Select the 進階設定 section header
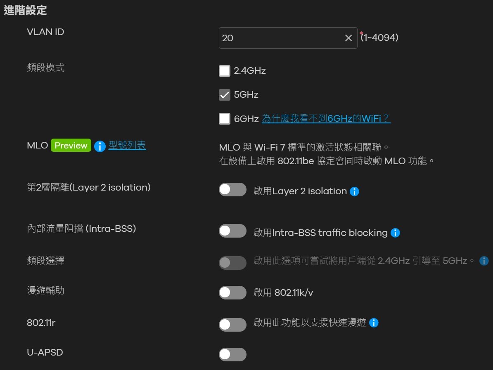 (x=26, y=11)
